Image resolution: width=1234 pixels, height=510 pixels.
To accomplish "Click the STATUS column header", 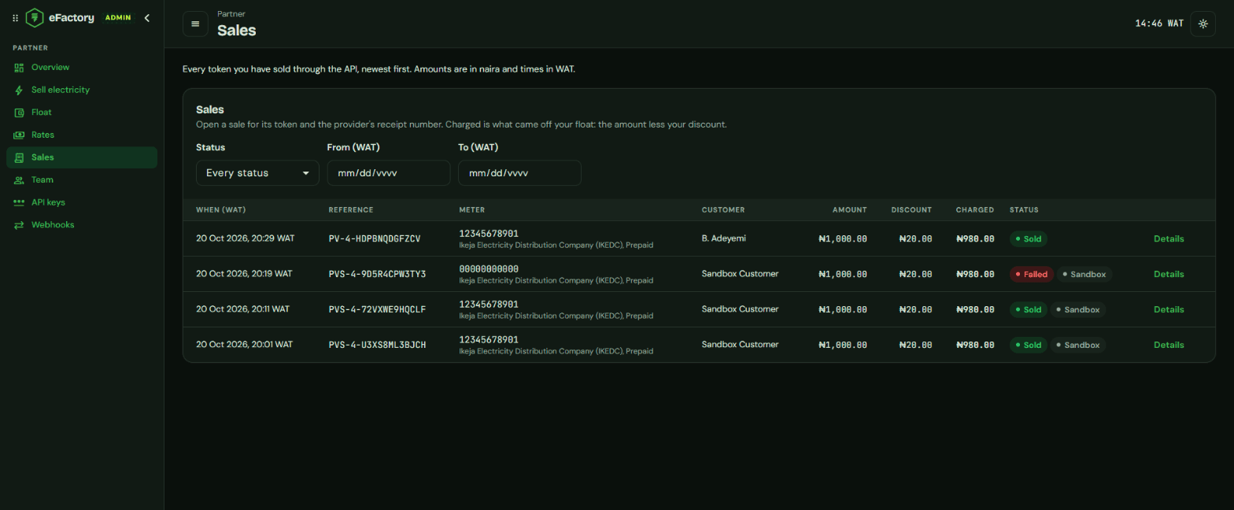I will coord(1024,210).
